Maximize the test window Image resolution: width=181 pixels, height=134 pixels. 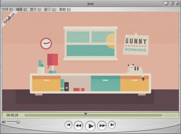click(172, 4)
